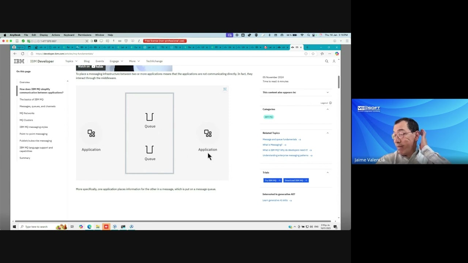
Task: Open the browser settings ellipsis menu
Action: (329, 54)
